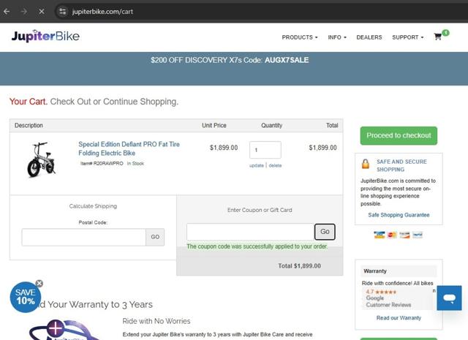This screenshot has width=468, height=340.
Task: Click the Mastercard payment icon
Action: tap(392, 235)
